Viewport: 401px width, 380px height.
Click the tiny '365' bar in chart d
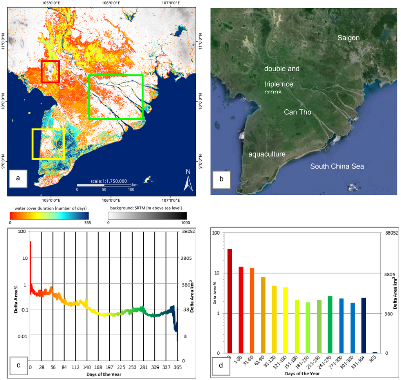[375, 353]
